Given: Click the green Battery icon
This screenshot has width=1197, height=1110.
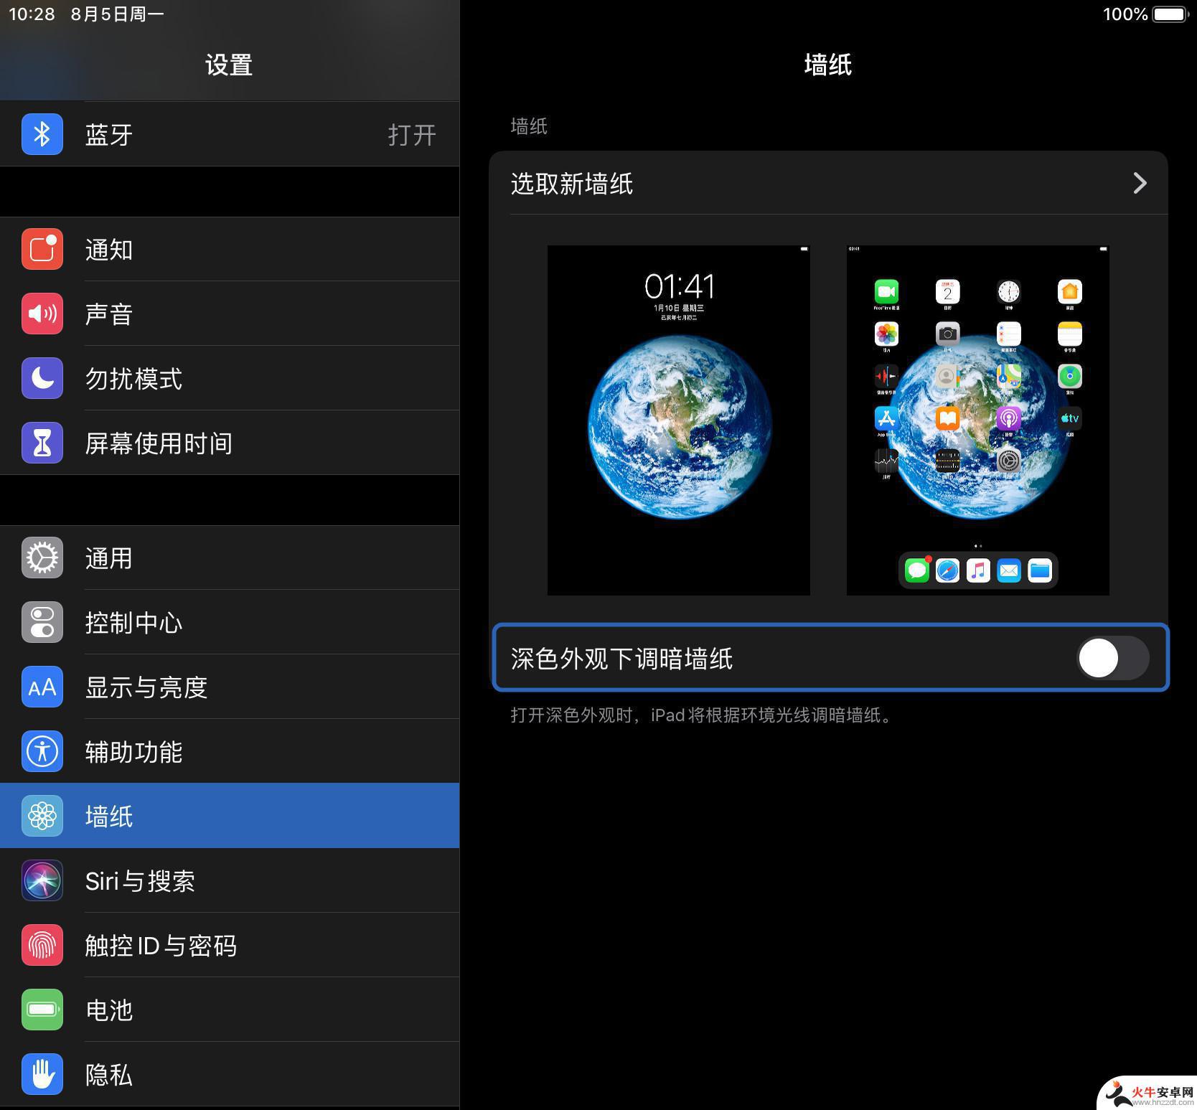Looking at the screenshot, I should tap(42, 1010).
